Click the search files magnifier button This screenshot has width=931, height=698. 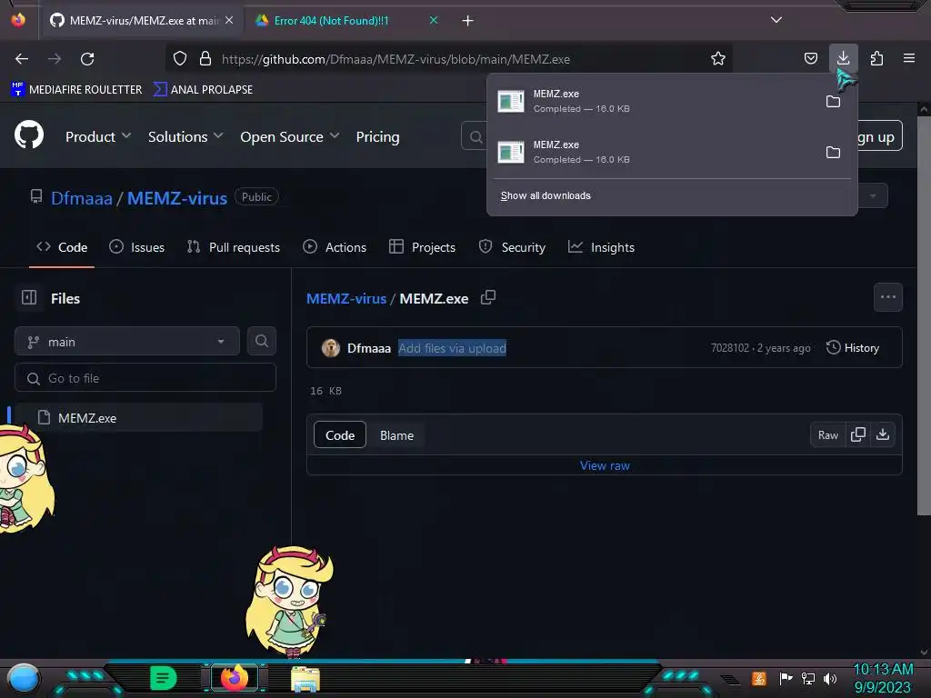tap(261, 341)
